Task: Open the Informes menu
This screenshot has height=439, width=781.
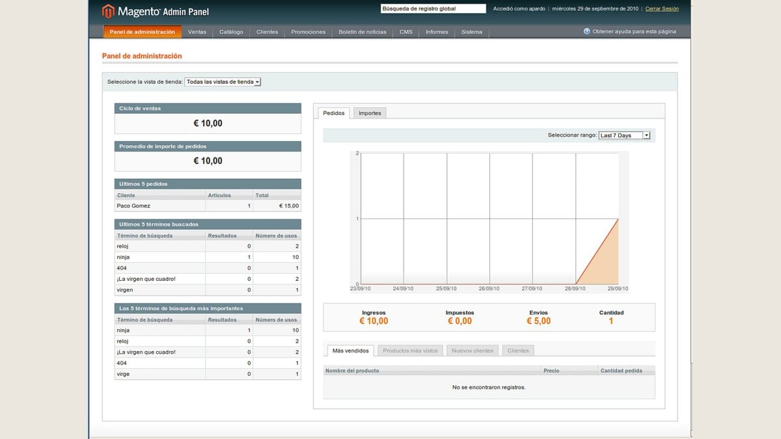Action: click(437, 32)
